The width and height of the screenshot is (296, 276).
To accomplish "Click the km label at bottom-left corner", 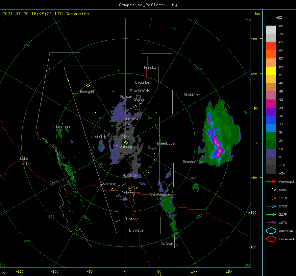I will (x=5, y=272).
